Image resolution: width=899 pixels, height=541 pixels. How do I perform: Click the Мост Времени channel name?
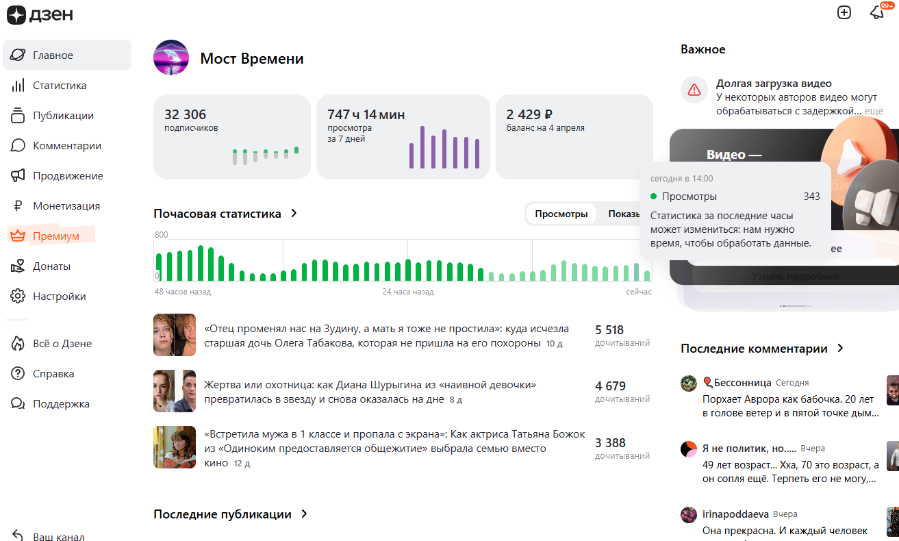coord(252,58)
